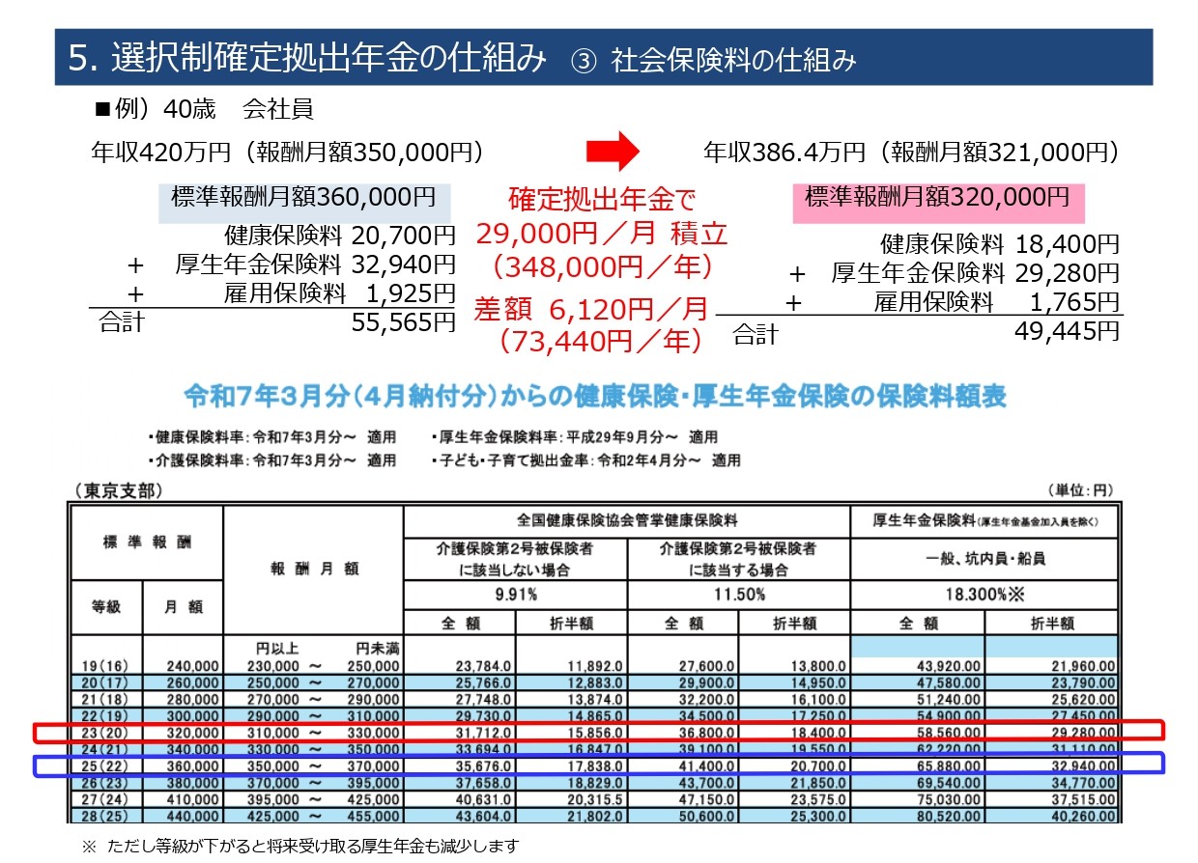Select the row highlighted with red rectangle
Viewport: 1198px width, 863px height.
coord(599,734)
